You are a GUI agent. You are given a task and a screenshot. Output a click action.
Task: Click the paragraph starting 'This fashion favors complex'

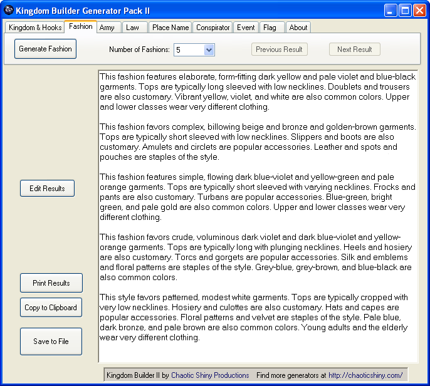tap(258, 142)
